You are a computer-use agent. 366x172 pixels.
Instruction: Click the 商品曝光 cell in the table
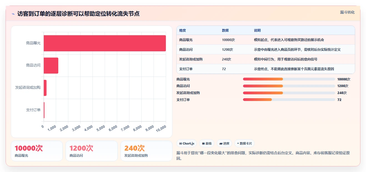(x=186, y=40)
